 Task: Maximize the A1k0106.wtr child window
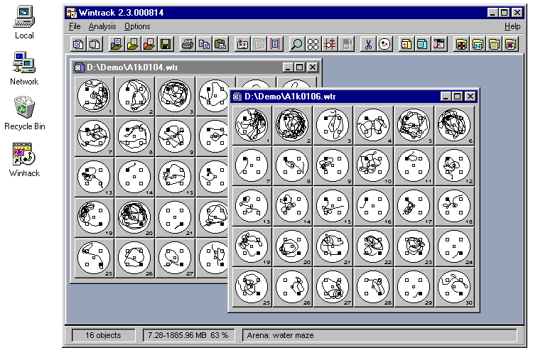point(458,97)
